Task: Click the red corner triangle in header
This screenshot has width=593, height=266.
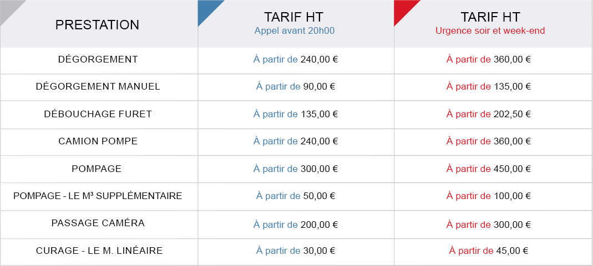Action: (402, 9)
